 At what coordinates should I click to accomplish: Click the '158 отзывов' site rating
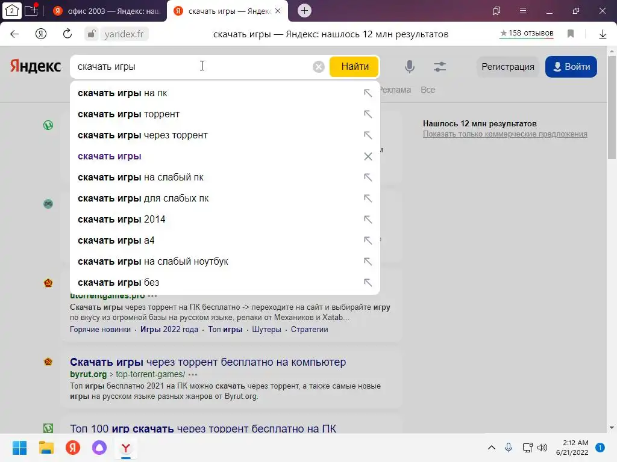coord(527,34)
